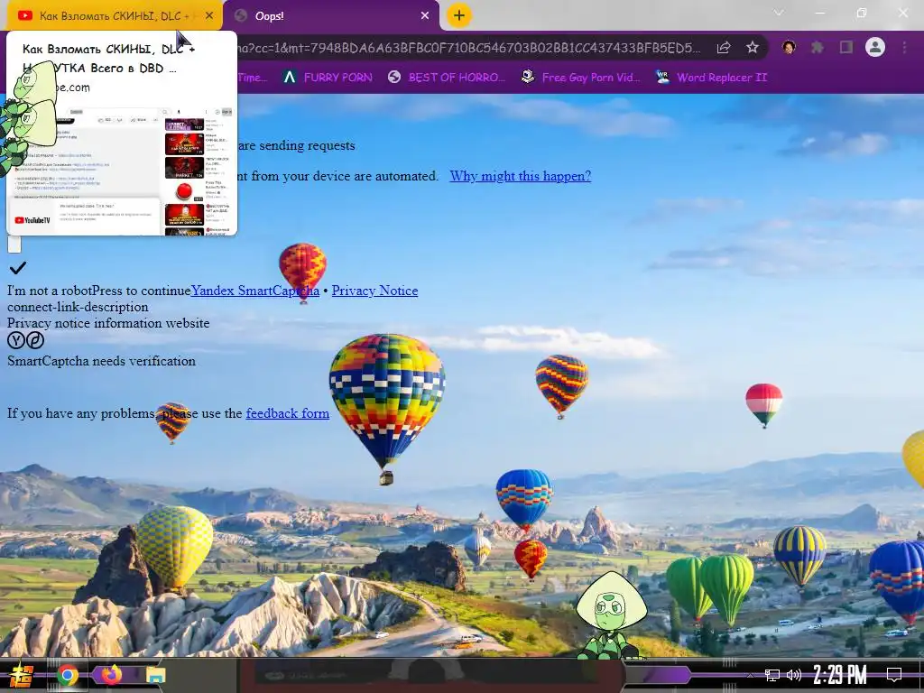The image size is (924, 693).
Task: Open the Windows Start button
Action: click(22, 675)
